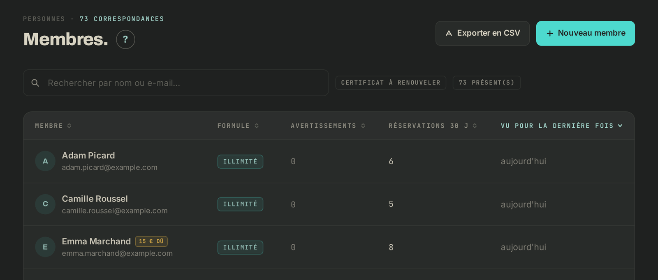Image resolution: width=658 pixels, height=280 pixels.
Task: Toggle the 73 présent(s) filter
Action: [x=487, y=83]
